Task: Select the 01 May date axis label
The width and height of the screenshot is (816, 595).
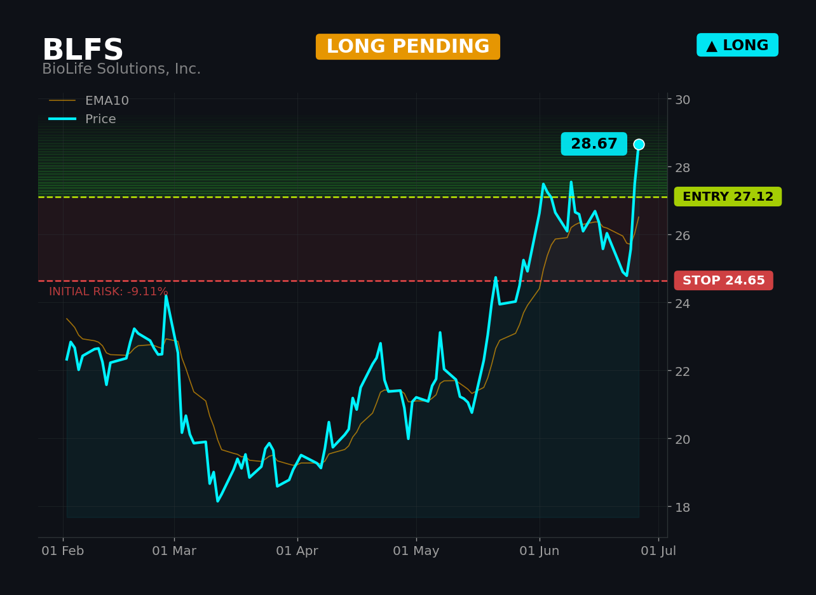Action: [416, 551]
